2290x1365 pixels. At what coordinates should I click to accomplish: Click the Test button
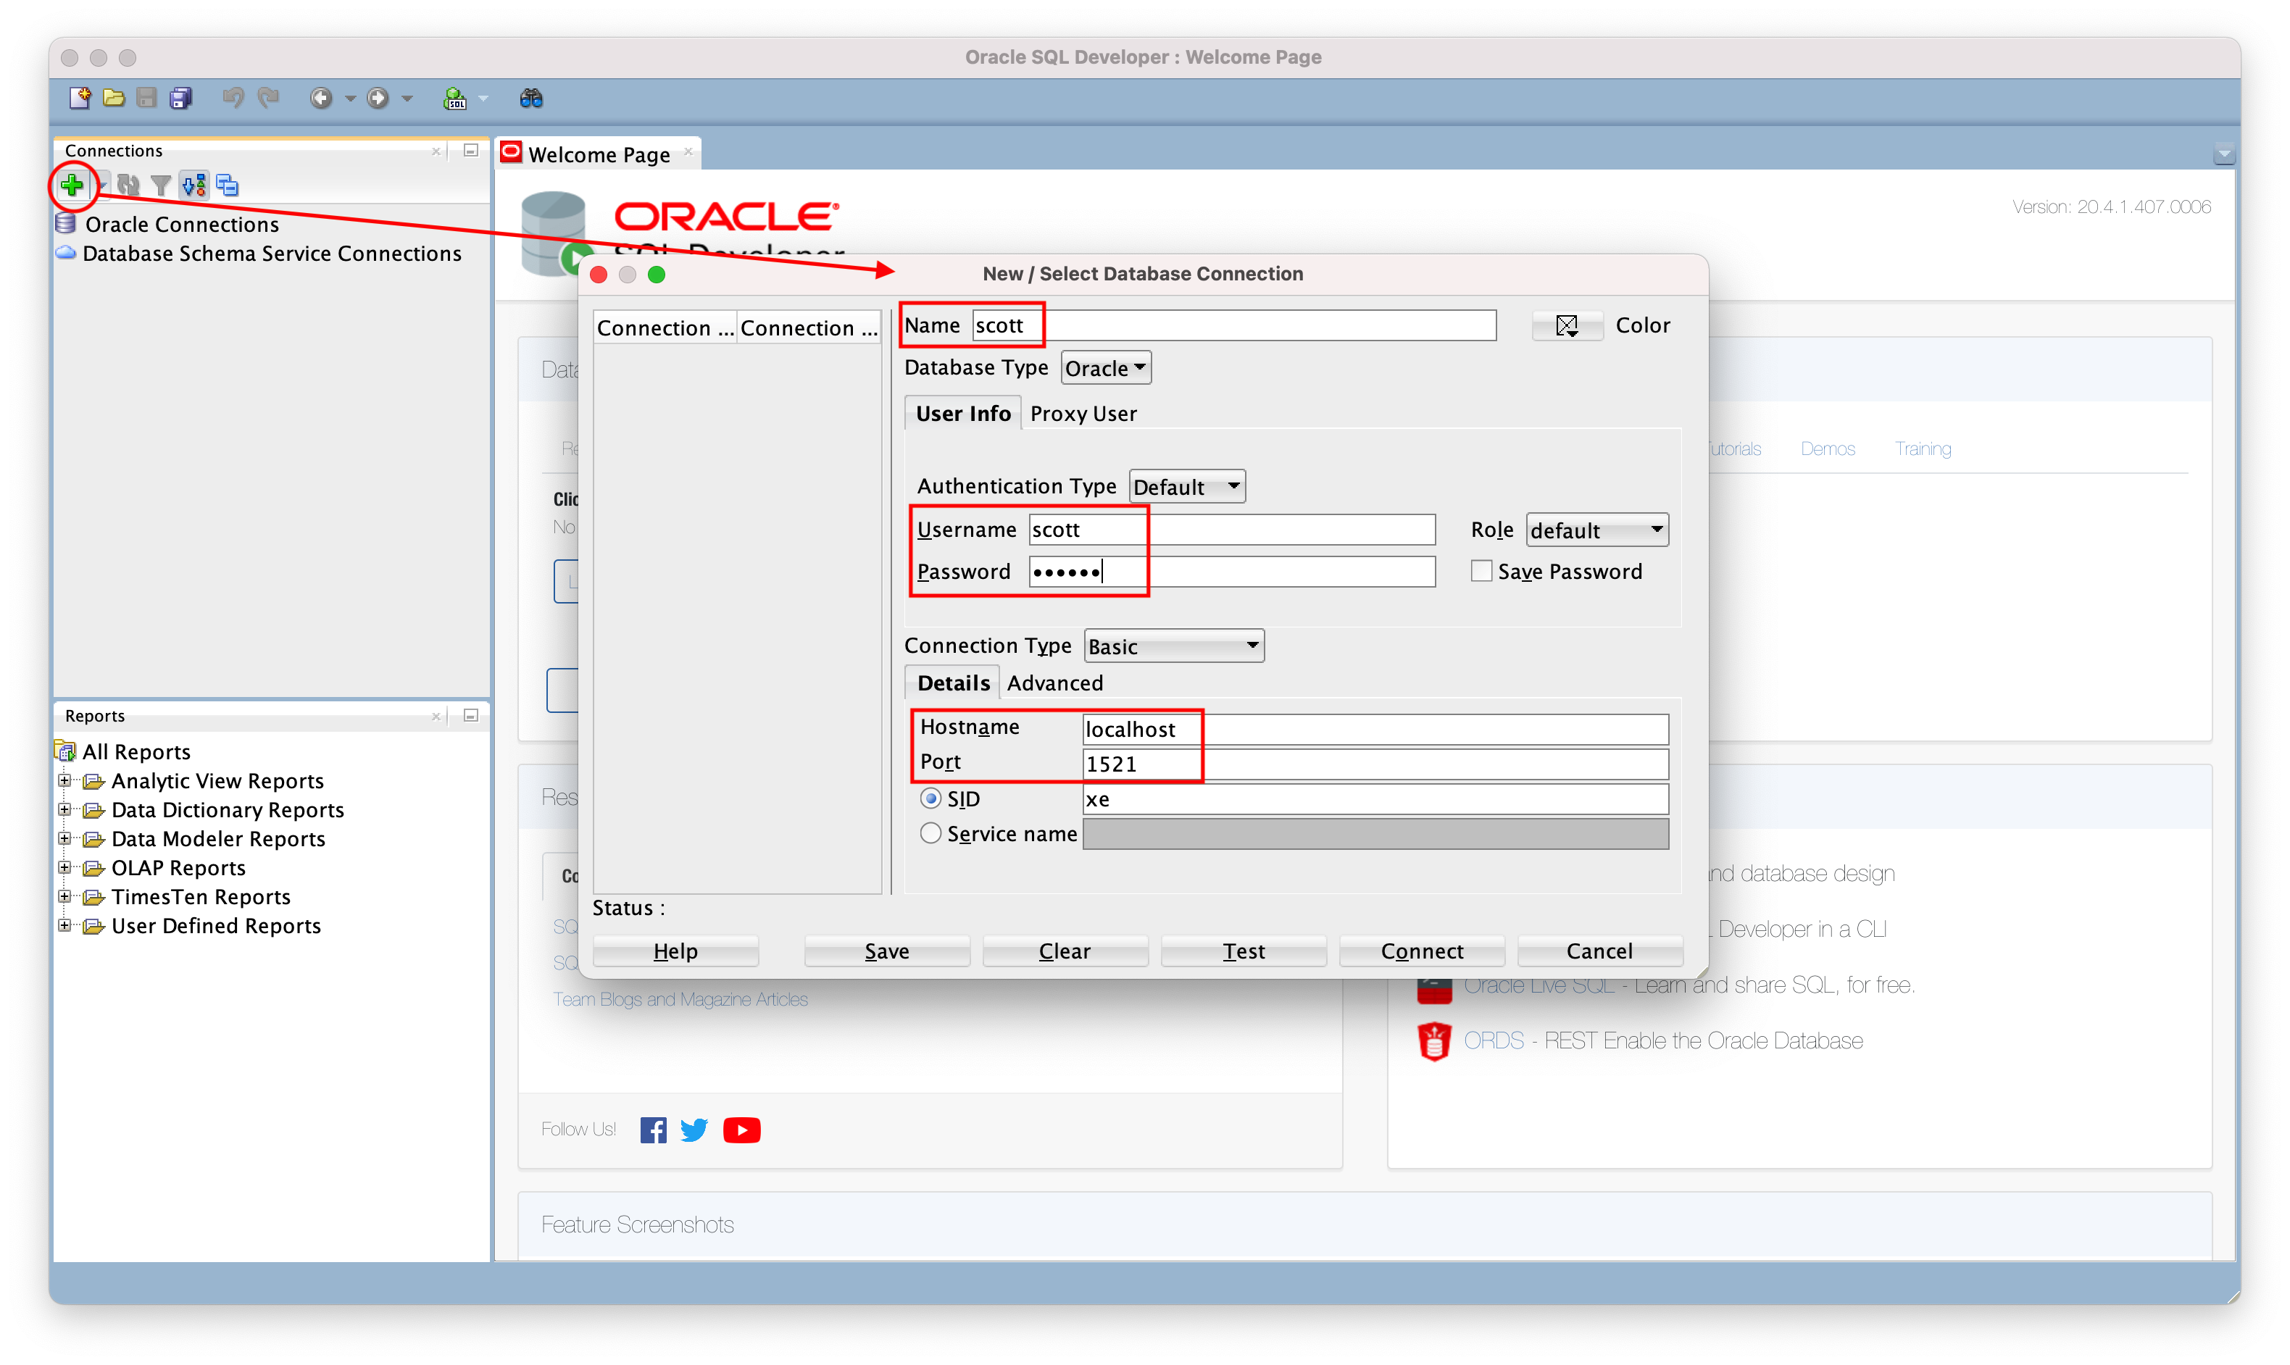point(1243,951)
